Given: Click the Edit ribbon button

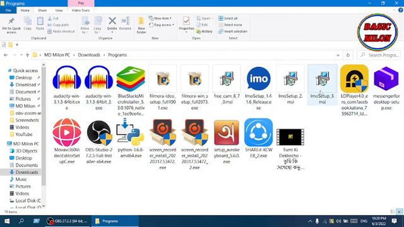Looking at the screenshot, I should pyautogui.click(x=202, y=25).
